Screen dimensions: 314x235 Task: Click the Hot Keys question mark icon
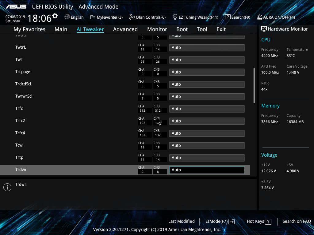coord(268,222)
